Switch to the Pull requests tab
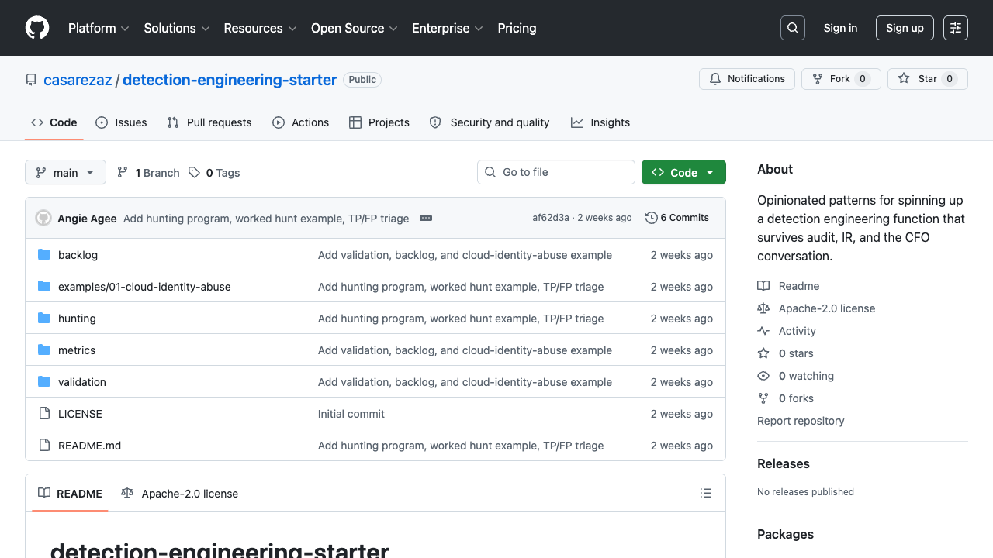This screenshot has width=993, height=558. point(209,122)
